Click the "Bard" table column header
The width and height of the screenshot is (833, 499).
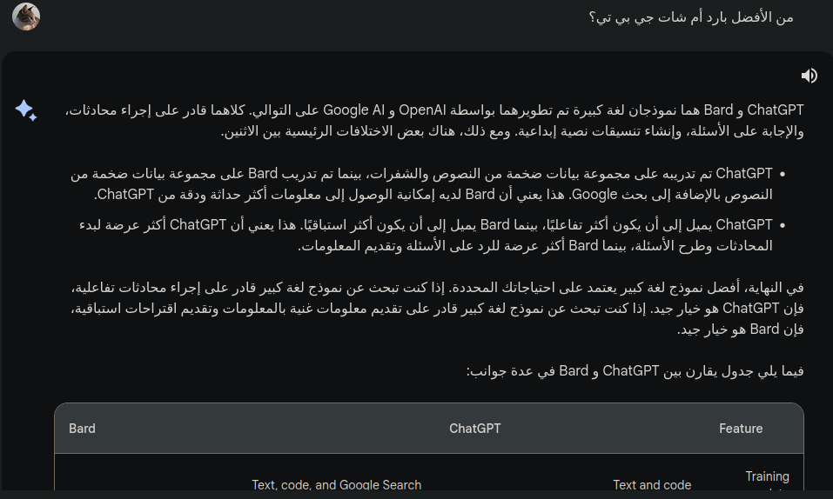[x=82, y=429]
